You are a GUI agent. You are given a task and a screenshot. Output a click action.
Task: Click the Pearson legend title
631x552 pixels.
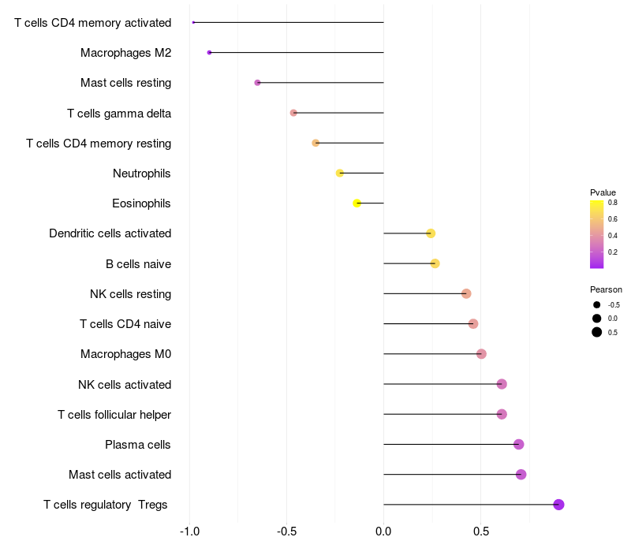[606, 289]
